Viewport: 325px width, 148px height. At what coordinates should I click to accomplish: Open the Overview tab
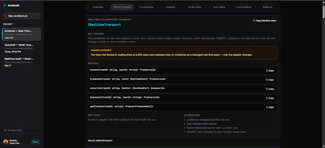coord(98,7)
